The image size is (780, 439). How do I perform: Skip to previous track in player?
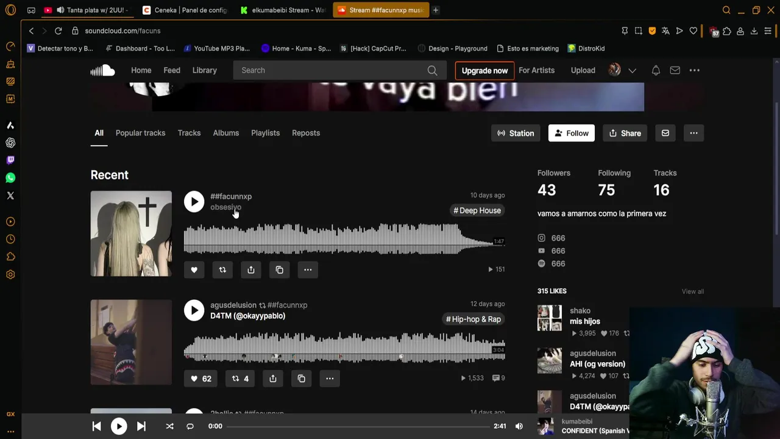tap(96, 426)
